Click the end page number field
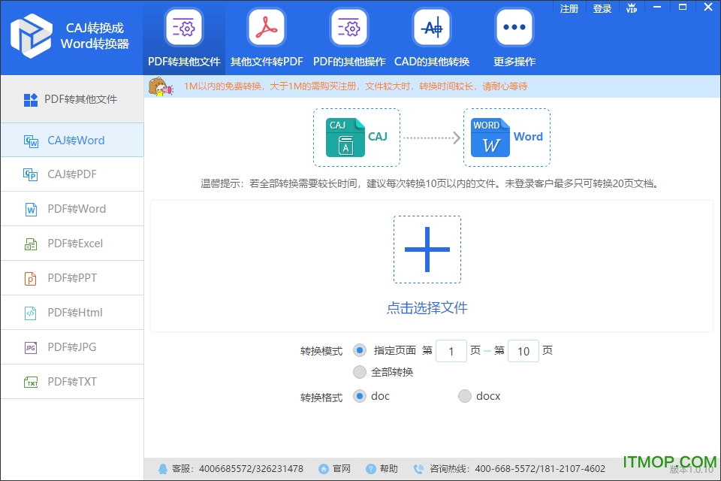The height and width of the screenshot is (481, 721). 523,352
